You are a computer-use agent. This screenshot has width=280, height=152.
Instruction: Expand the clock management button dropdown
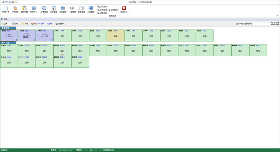tap(44, 14)
